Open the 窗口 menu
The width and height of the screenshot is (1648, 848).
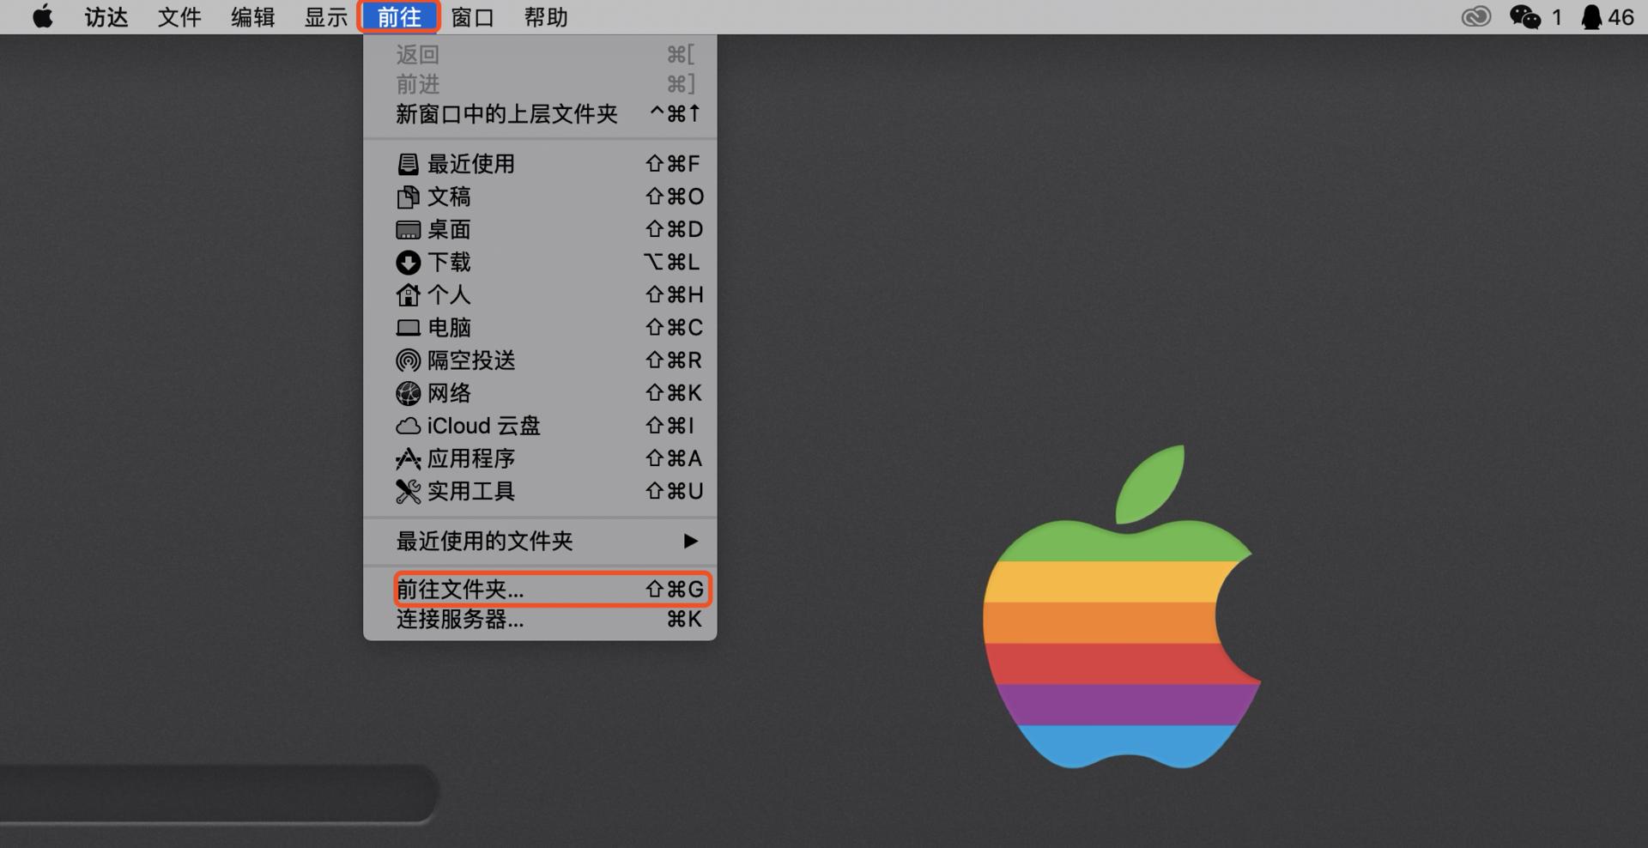pos(473,16)
